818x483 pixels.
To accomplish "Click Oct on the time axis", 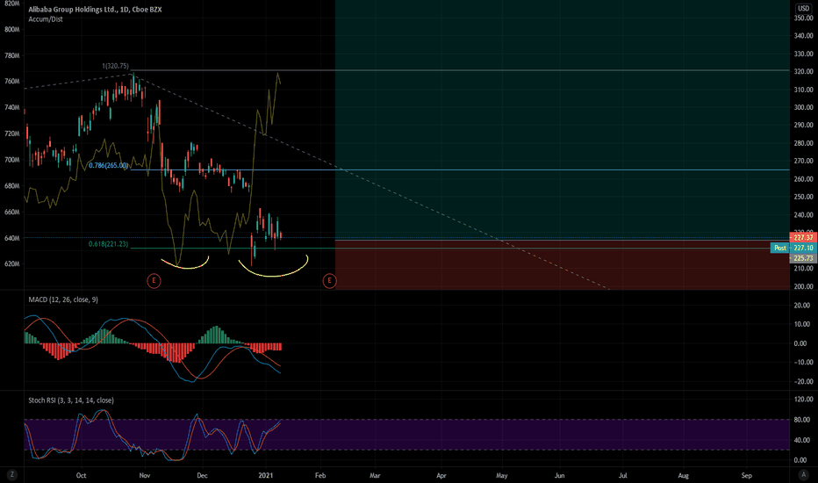I will (x=81, y=476).
